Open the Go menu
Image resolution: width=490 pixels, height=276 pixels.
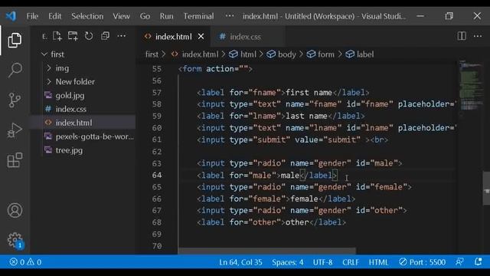pyautogui.click(x=145, y=16)
